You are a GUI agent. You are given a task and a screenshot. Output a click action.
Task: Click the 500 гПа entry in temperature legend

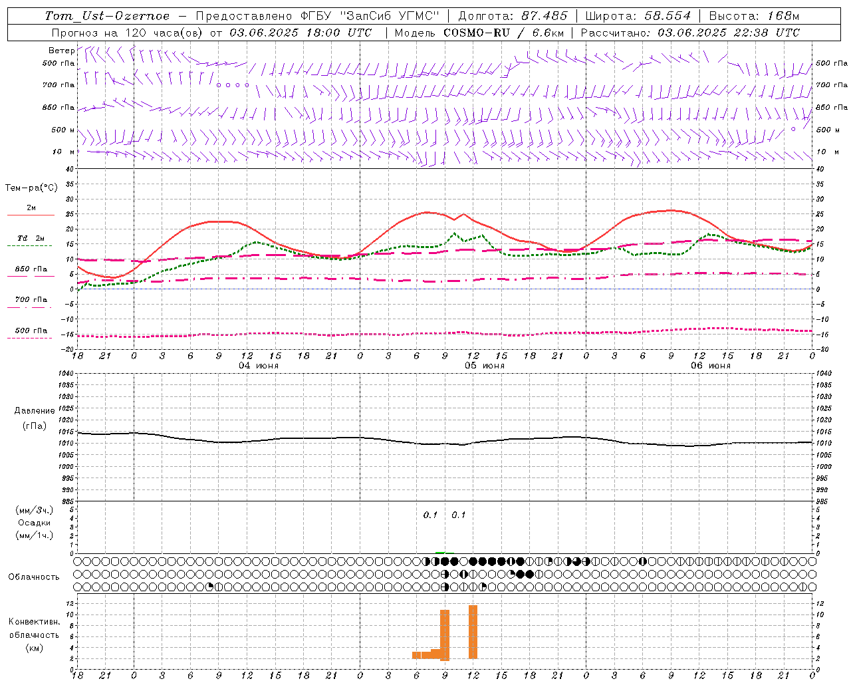point(31,331)
